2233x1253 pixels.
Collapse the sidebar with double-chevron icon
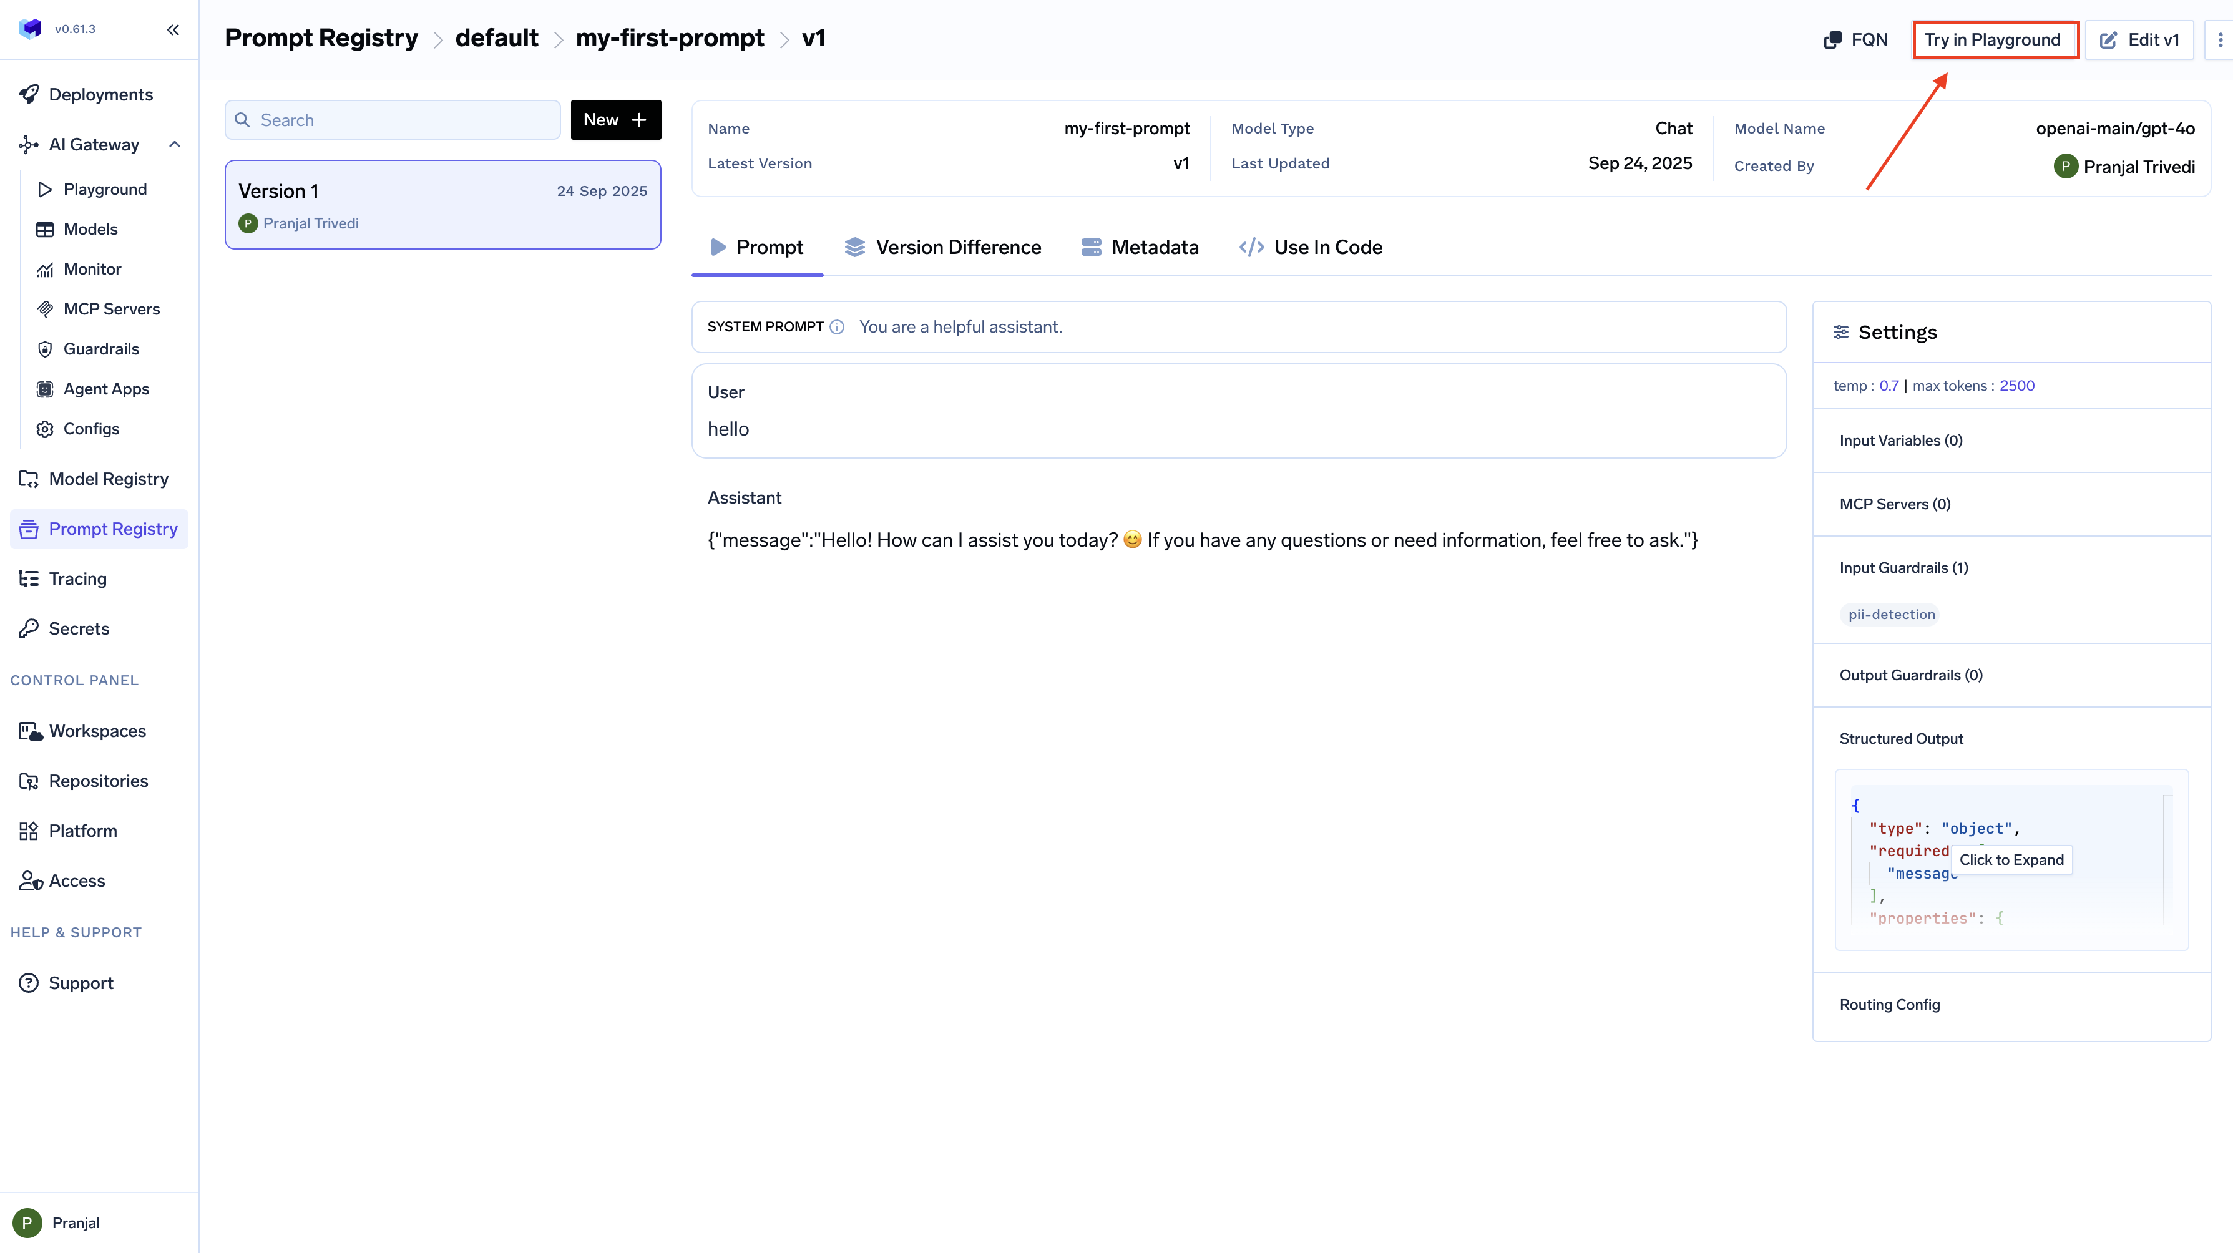pyautogui.click(x=172, y=29)
